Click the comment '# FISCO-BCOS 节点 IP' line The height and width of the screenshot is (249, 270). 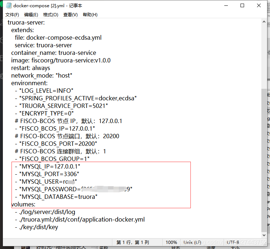pos(68,121)
